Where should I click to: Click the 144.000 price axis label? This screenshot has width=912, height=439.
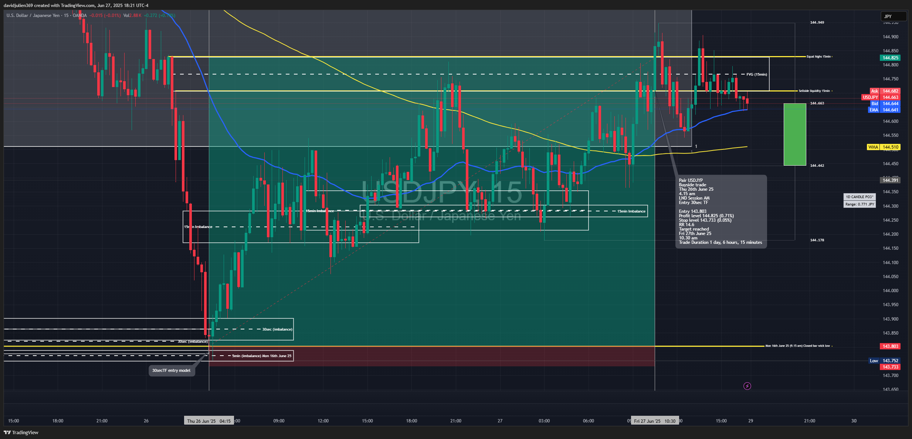891,291
